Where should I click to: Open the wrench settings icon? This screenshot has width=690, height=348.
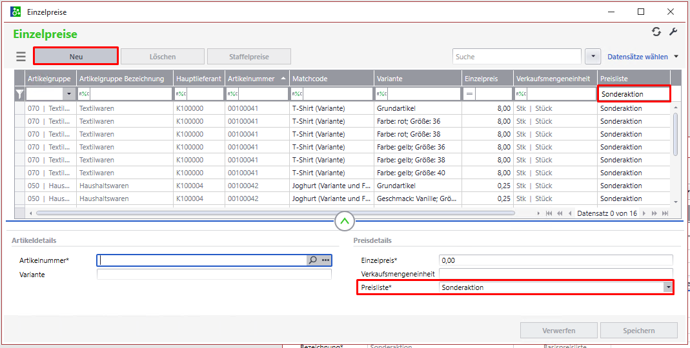point(673,32)
